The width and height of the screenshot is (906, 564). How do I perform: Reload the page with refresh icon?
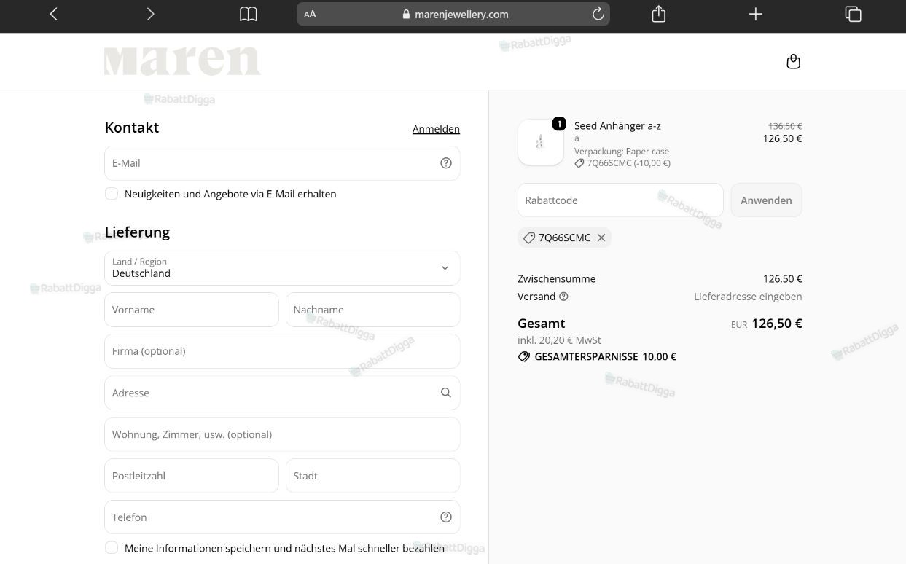coord(598,14)
